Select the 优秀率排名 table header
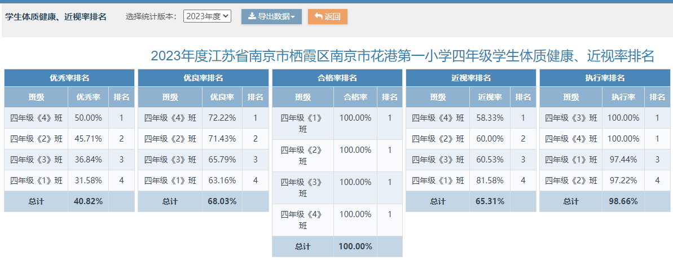The width and height of the screenshot is (673, 260). tap(69, 78)
